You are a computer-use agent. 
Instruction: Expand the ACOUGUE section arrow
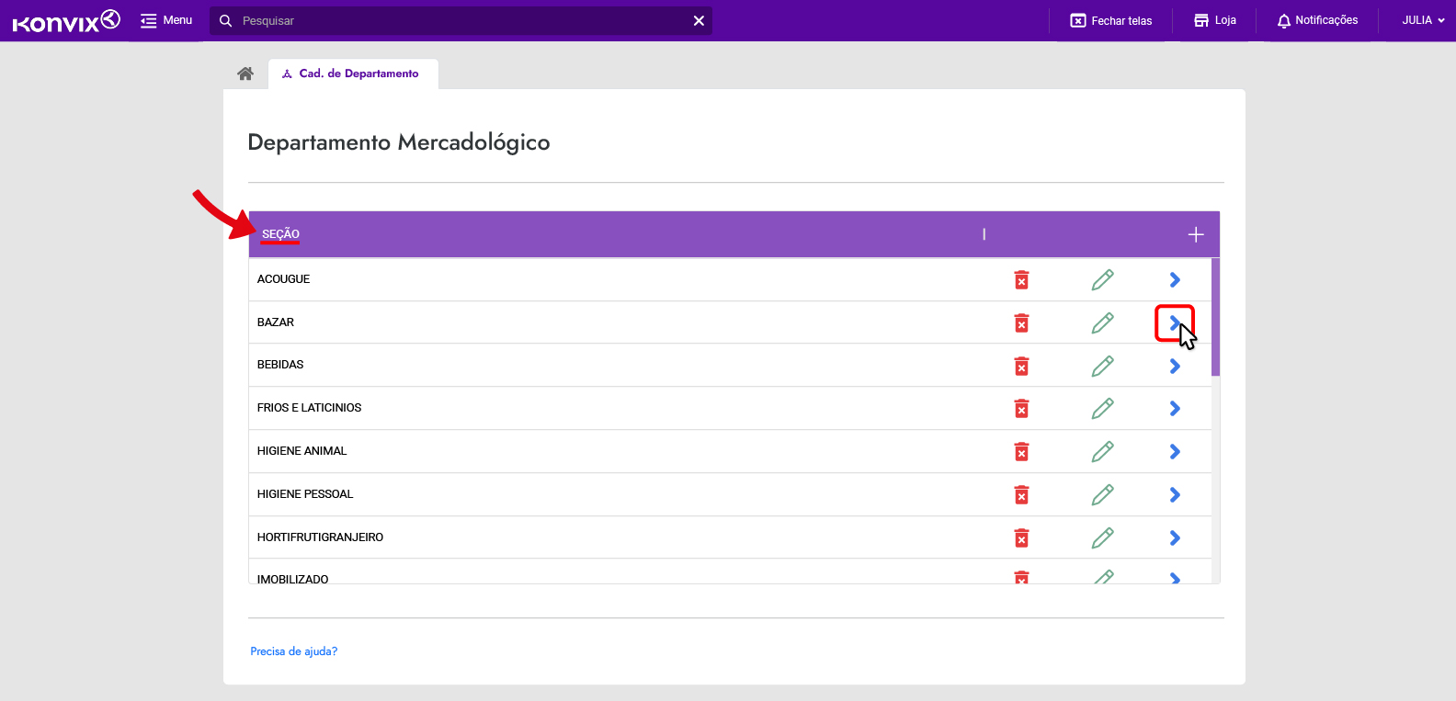pyautogui.click(x=1175, y=279)
